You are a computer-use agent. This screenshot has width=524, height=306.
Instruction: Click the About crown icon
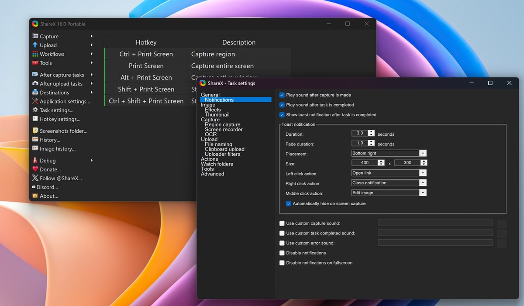point(35,196)
